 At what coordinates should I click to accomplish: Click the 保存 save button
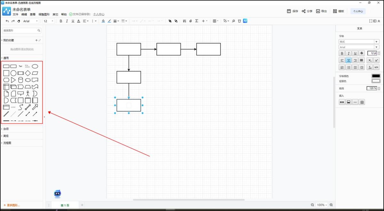[292, 11]
